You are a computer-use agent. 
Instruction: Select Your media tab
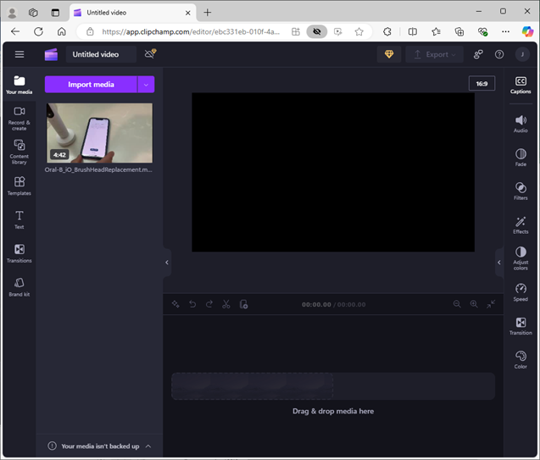coord(19,85)
